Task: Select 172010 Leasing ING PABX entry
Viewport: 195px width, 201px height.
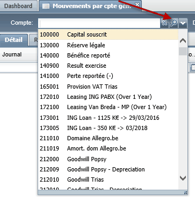Action: [108, 97]
